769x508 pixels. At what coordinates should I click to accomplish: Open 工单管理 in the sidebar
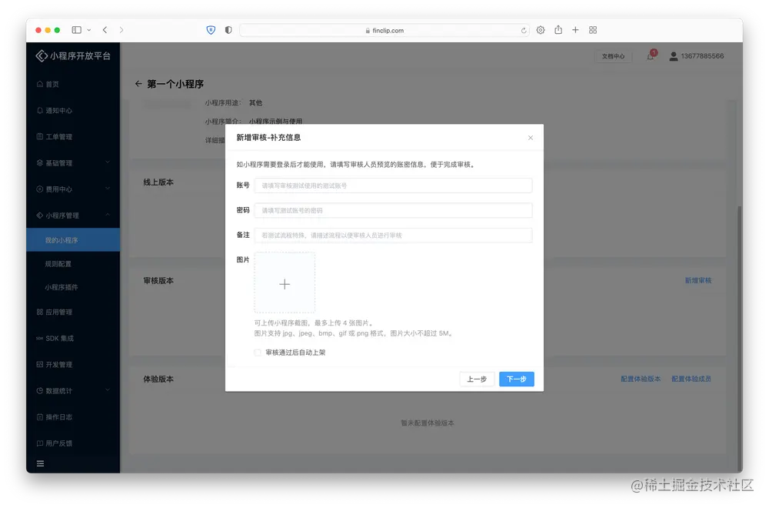click(x=73, y=136)
